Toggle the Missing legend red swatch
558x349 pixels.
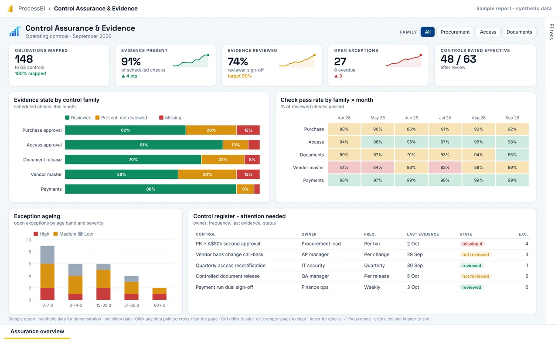(x=161, y=118)
